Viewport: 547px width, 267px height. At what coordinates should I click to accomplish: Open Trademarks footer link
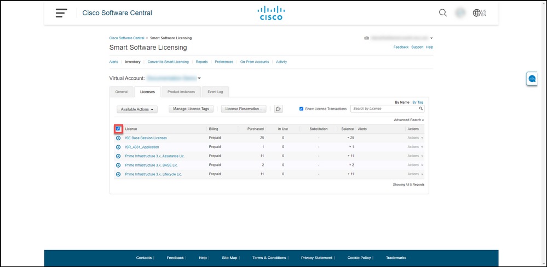396,258
